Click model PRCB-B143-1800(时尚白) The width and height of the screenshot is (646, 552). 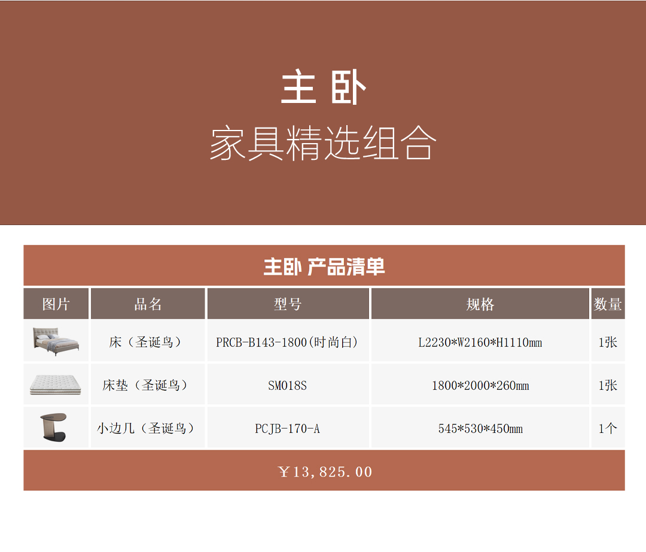[x=288, y=342]
